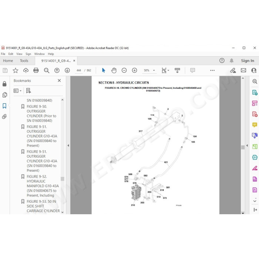This screenshot has height=259, width=259.
Task: Open the Window menu
Action: 39,54
